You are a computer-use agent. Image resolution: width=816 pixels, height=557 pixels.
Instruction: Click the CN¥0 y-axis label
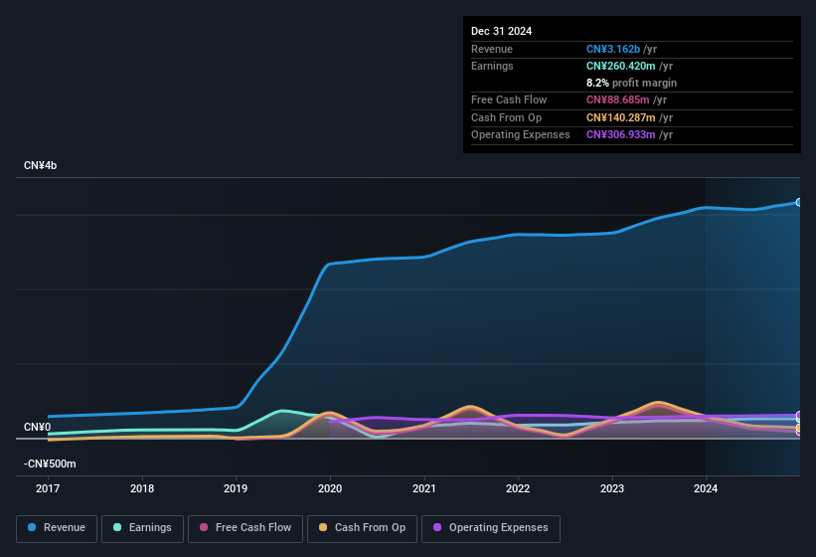coord(38,427)
